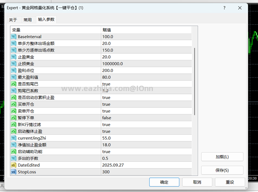
Task: Click the icon beside currentJingZhi
Action: coord(14,138)
